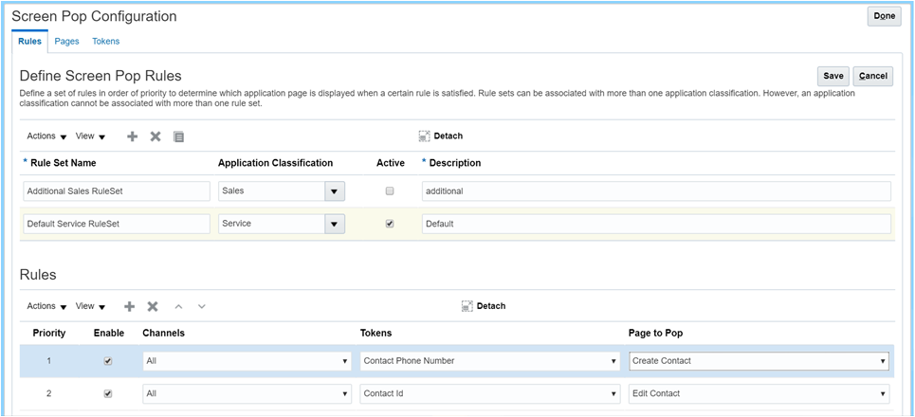Click the Default Service RuleSet name field
The image size is (915, 417).
coord(116,225)
